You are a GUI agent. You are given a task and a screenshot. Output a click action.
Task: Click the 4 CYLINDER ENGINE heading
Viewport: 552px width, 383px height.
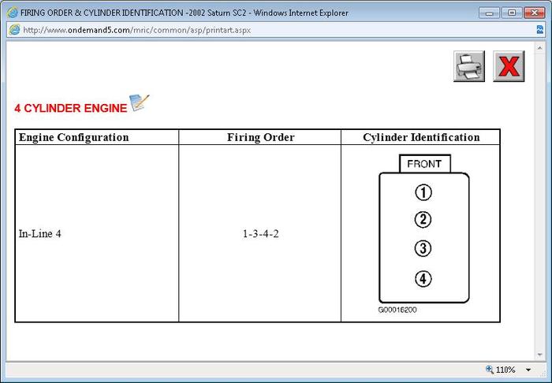[70, 108]
